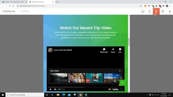The width and height of the screenshot is (173, 97).
Task: Open the notification center
Action: tap(169, 95)
